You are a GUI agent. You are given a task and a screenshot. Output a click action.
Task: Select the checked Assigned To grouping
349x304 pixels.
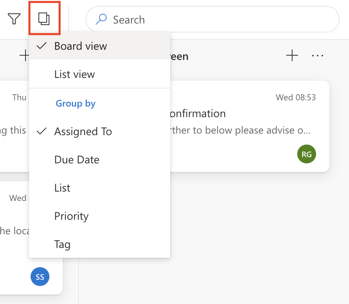(x=83, y=132)
